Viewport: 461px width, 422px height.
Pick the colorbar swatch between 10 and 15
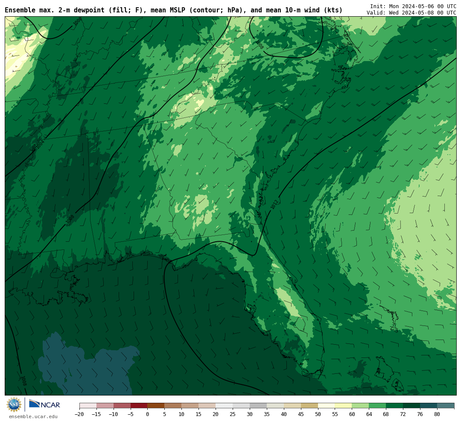pos(190,406)
